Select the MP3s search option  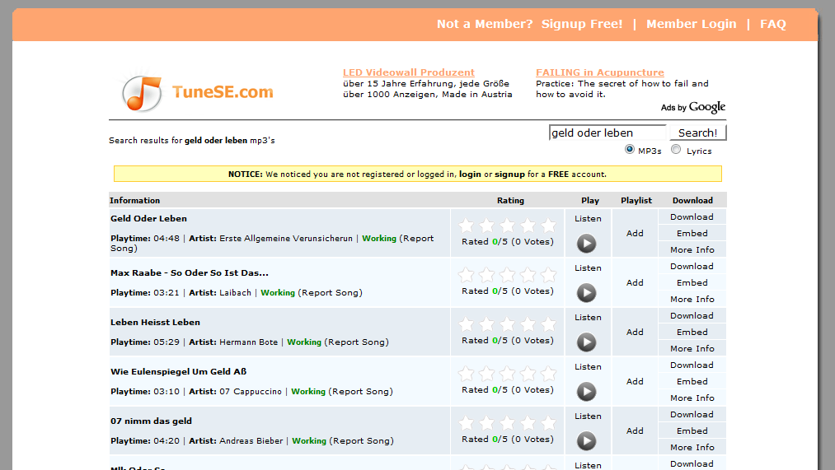630,150
